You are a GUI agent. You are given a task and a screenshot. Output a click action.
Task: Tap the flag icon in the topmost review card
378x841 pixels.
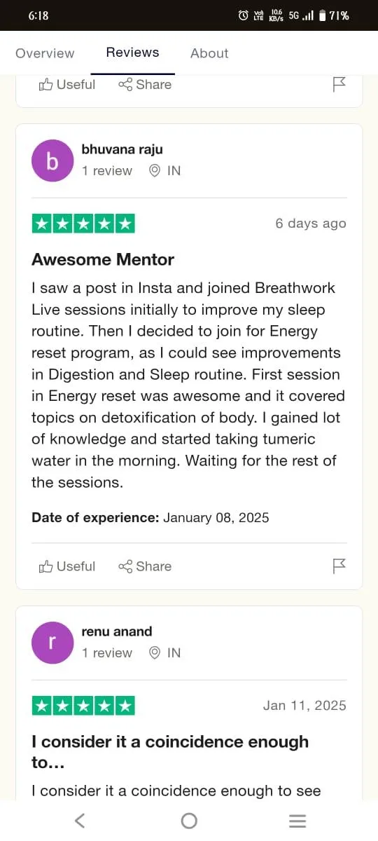(x=339, y=84)
